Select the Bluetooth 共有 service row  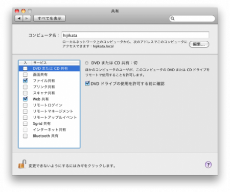tap(49, 136)
